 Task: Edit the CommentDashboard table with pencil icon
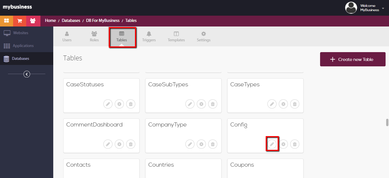click(108, 144)
